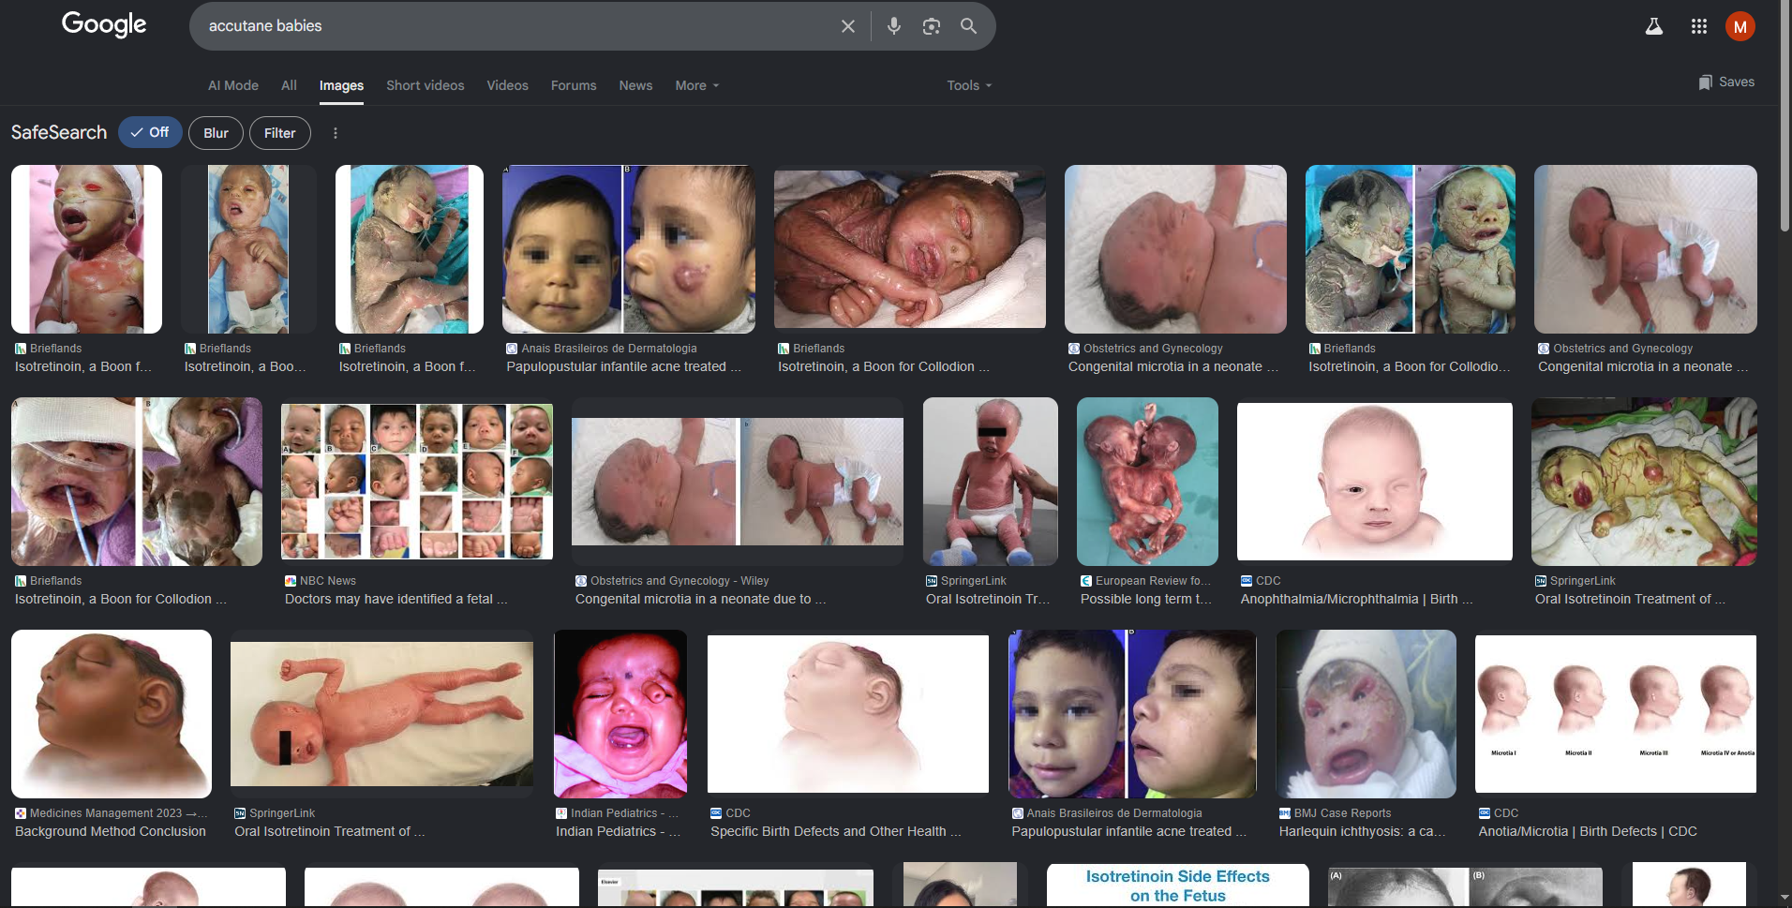Open Search Labs flask icon
This screenshot has height=908, width=1792.
[1654, 26]
